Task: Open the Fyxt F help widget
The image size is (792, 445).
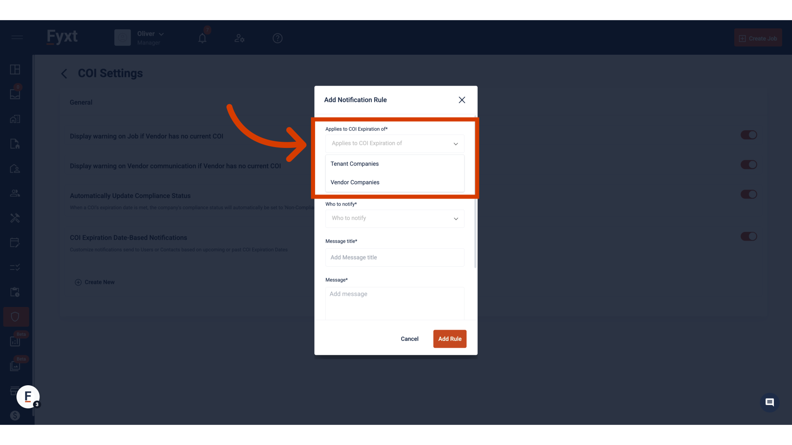Action: click(x=28, y=397)
